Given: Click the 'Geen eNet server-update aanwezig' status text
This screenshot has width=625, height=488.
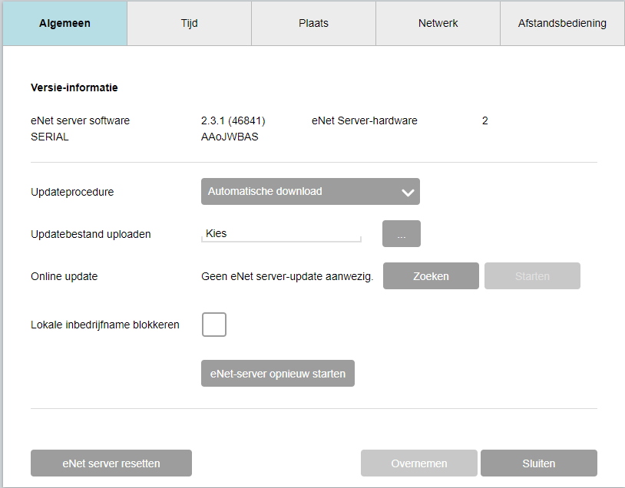Looking at the screenshot, I should tap(287, 276).
